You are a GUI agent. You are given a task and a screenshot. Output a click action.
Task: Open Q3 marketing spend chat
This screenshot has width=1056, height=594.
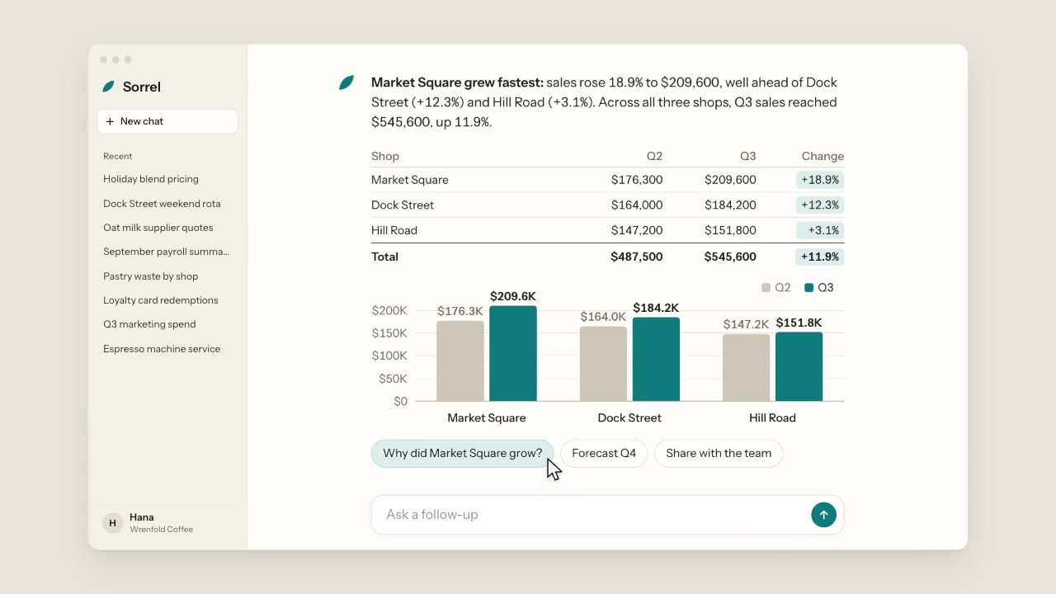(x=149, y=324)
